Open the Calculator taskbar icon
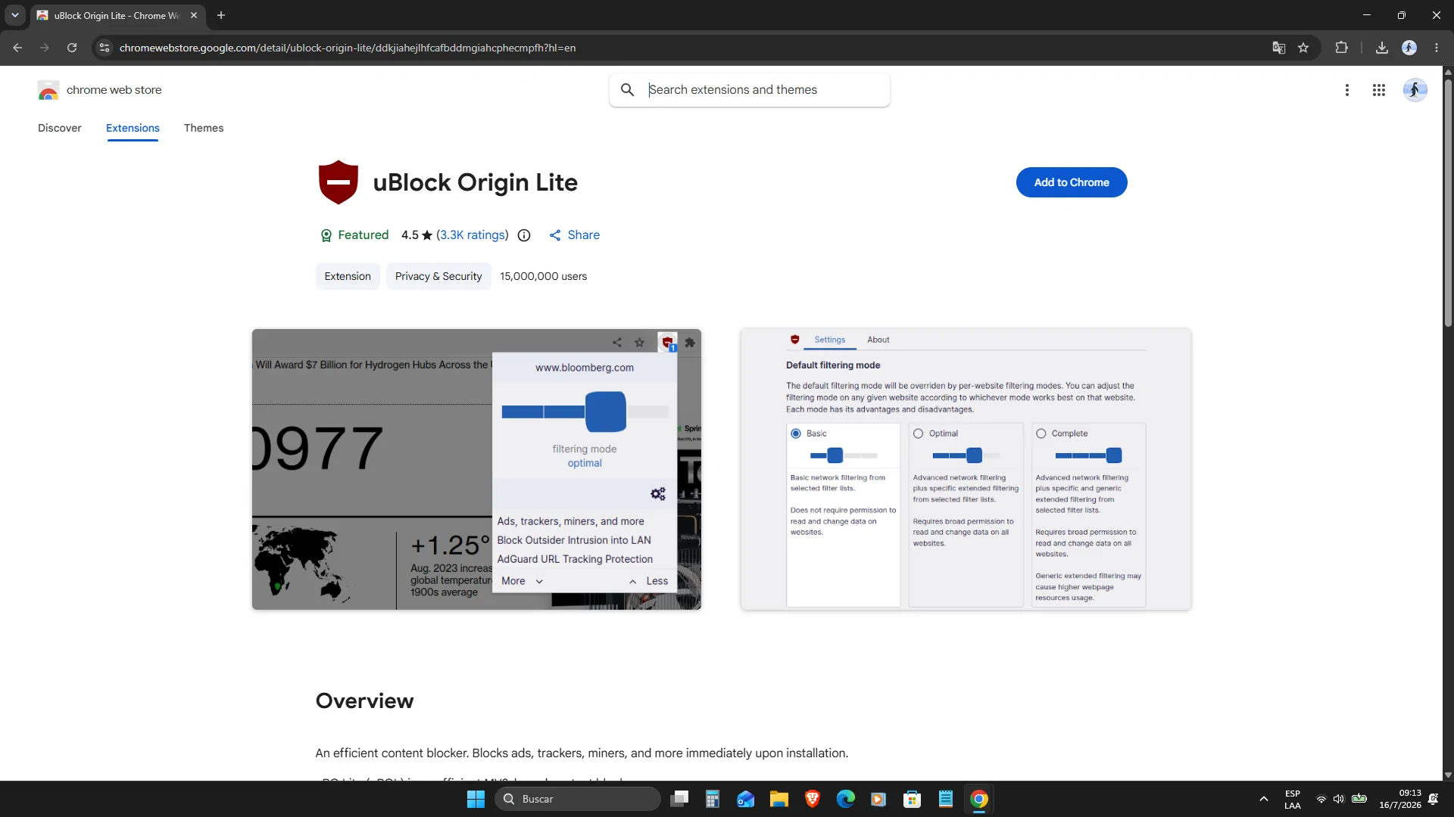The image size is (1454, 817). [713, 799]
